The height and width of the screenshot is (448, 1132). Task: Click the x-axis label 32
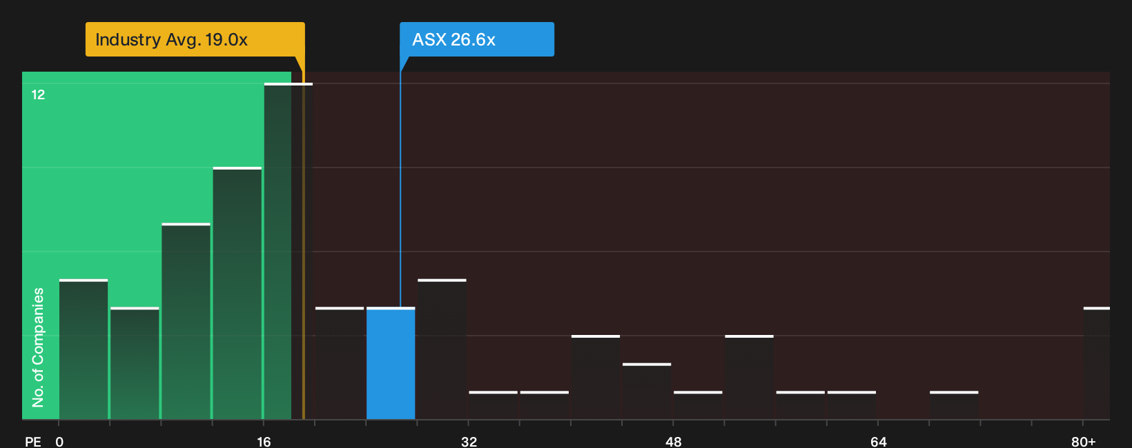point(469,441)
